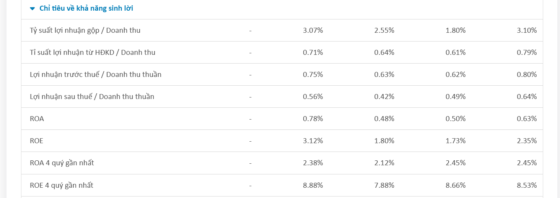Select the 3.07% gross margin value
This screenshot has width=560, height=198.
(x=313, y=30)
